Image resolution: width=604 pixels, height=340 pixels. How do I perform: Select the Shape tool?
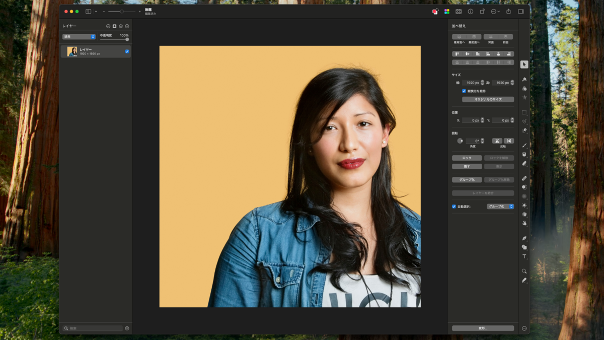click(x=524, y=247)
